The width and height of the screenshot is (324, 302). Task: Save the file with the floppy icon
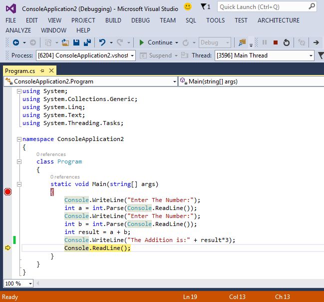click(76, 42)
